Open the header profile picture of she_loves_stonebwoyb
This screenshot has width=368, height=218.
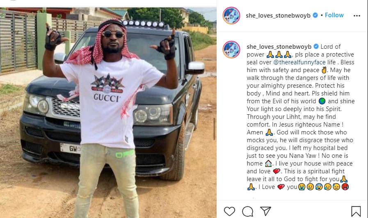pos(231,16)
